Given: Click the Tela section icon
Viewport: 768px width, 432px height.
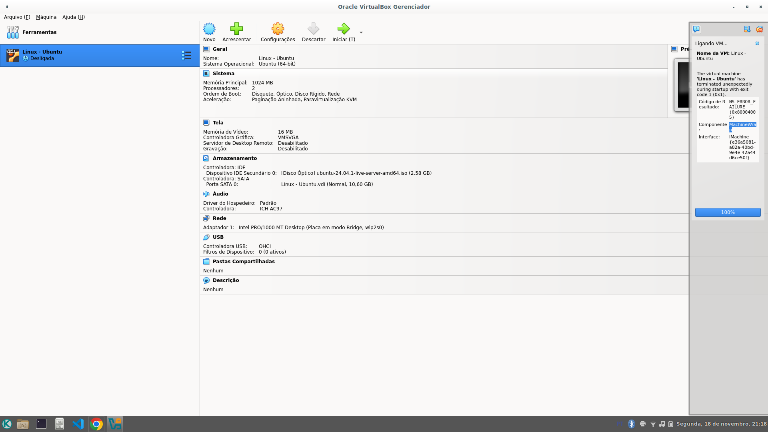Looking at the screenshot, I should pyautogui.click(x=206, y=122).
